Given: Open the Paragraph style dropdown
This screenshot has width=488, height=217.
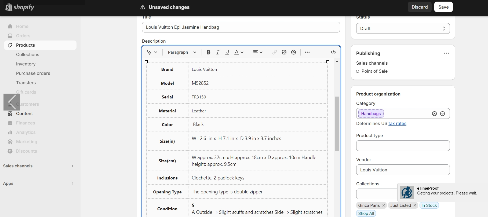Looking at the screenshot, I should pos(182,52).
